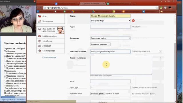
Task: Click the operator photo in sidebar
Action: [x=60, y=30]
